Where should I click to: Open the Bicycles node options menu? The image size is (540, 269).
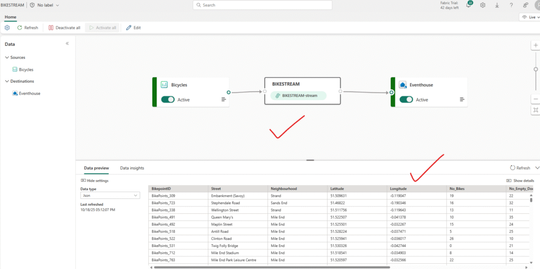224,99
